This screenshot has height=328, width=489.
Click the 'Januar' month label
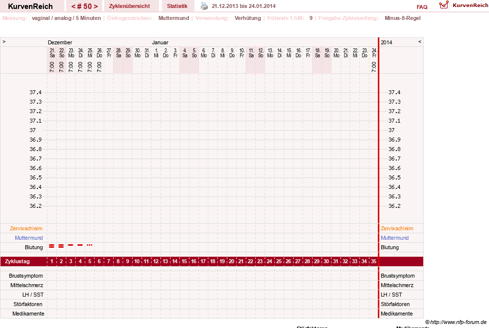coord(160,42)
